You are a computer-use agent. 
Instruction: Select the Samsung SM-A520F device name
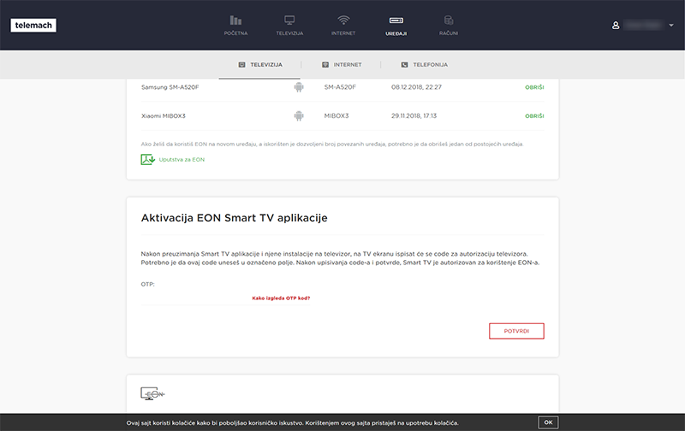(x=170, y=87)
